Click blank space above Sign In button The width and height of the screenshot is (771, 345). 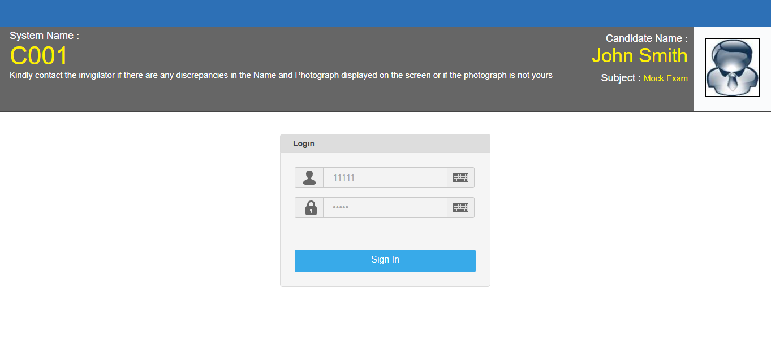pos(385,234)
